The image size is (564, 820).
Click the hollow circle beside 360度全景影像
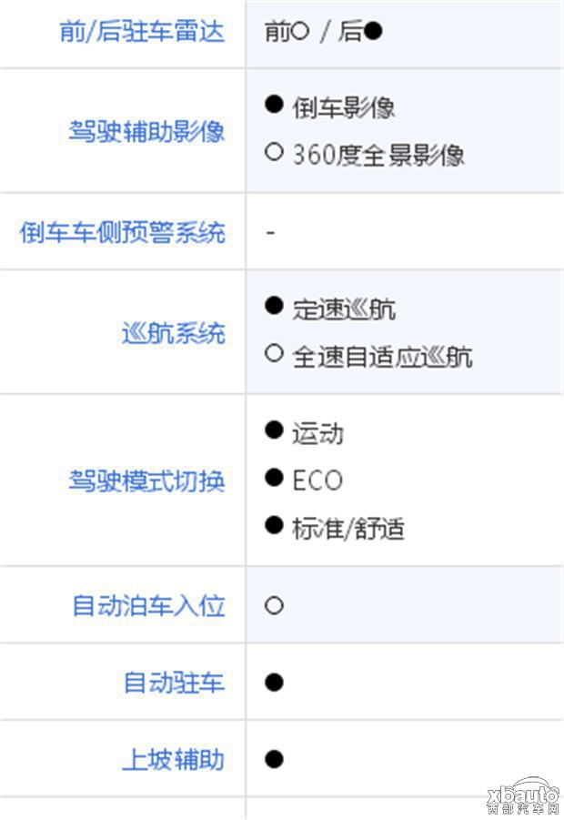pos(274,152)
